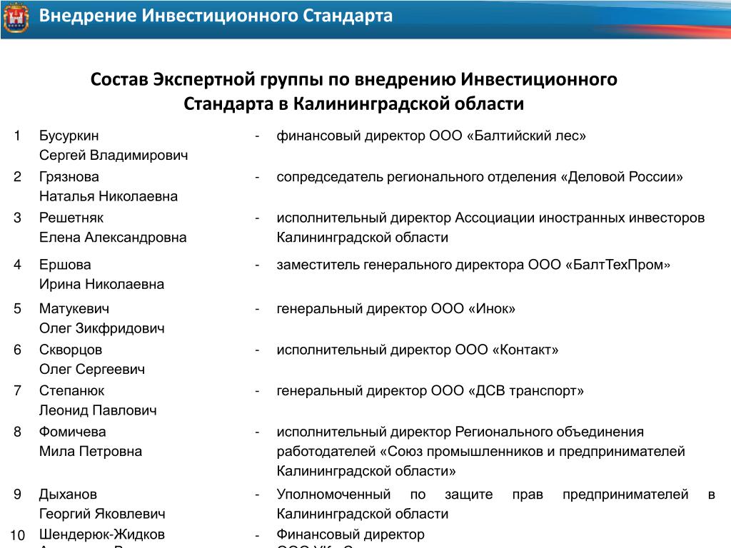This screenshot has width=731, height=548.
Task: Select the name "Наталья Николаевна"
Action: coord(109,196)
